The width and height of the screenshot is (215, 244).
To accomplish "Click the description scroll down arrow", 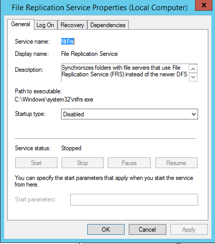I will point(193,77).
